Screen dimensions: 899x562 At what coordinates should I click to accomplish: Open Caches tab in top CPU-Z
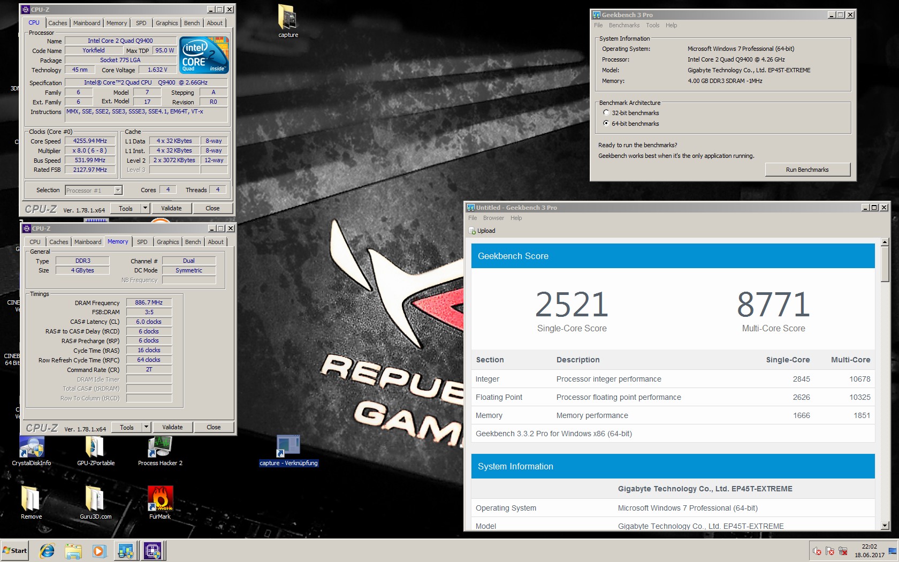click(x=58, y=23)
